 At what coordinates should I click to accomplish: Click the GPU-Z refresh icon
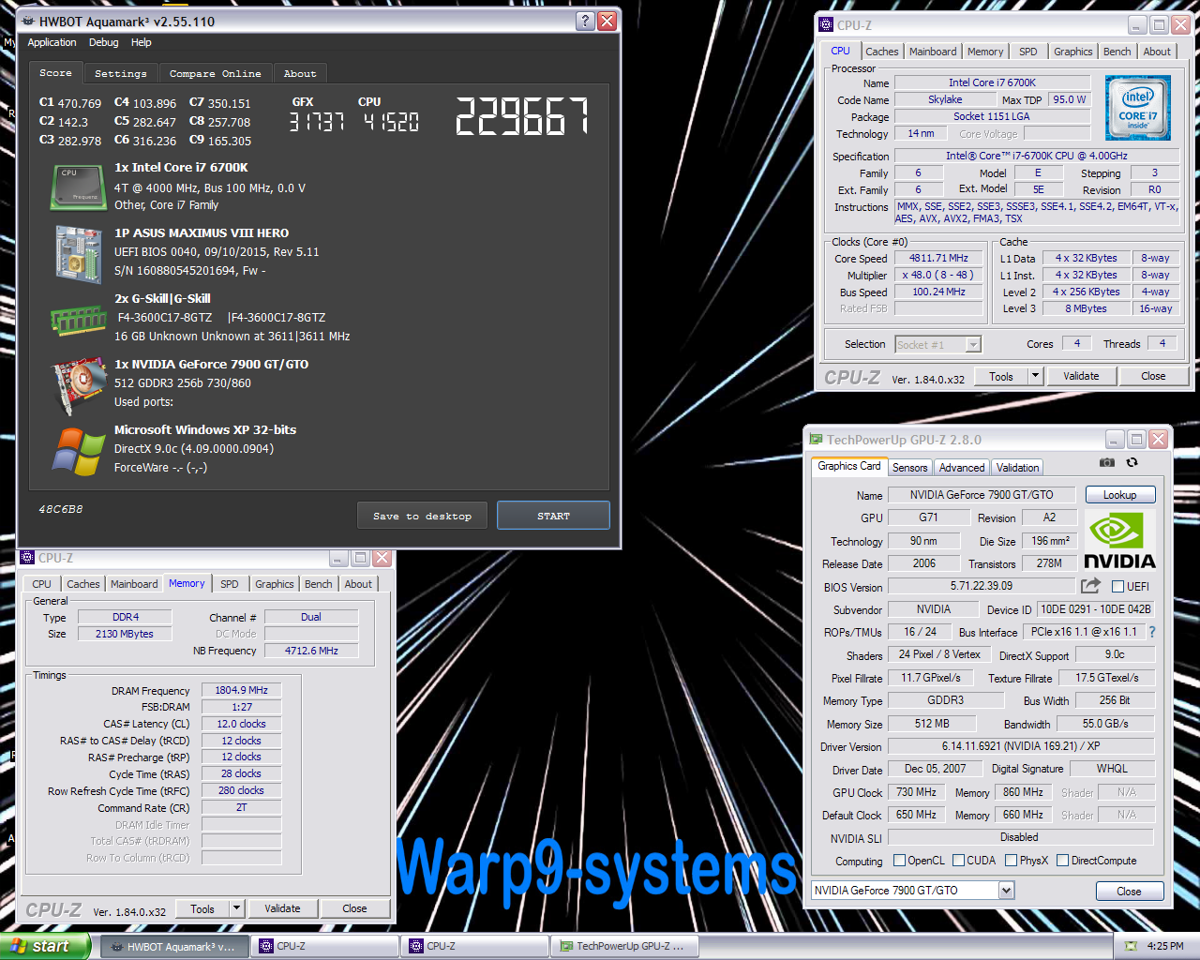click(1132, 462)
